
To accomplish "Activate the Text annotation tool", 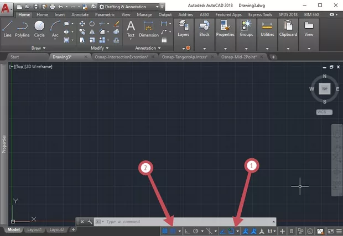I will [131, 29].
